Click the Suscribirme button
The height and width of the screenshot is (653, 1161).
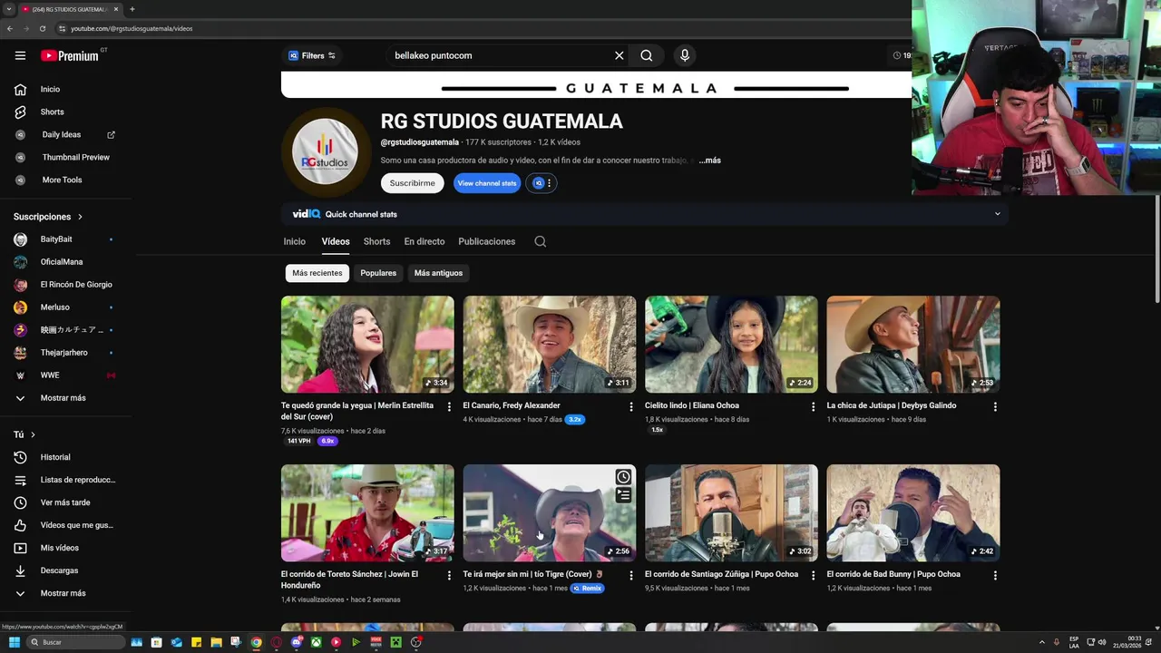(x=412, y=183)
